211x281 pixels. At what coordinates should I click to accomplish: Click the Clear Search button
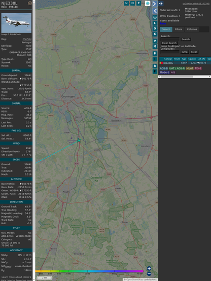coord(169,43)
